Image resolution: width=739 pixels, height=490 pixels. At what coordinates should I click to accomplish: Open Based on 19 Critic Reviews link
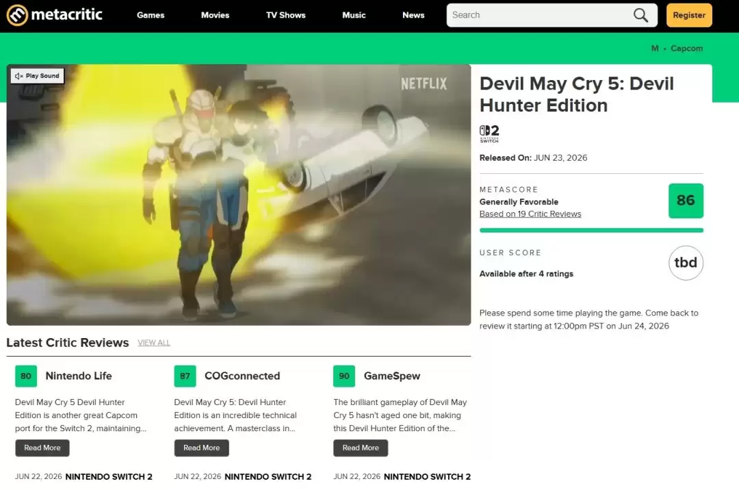pyautogui.click(x=530, y=214)
